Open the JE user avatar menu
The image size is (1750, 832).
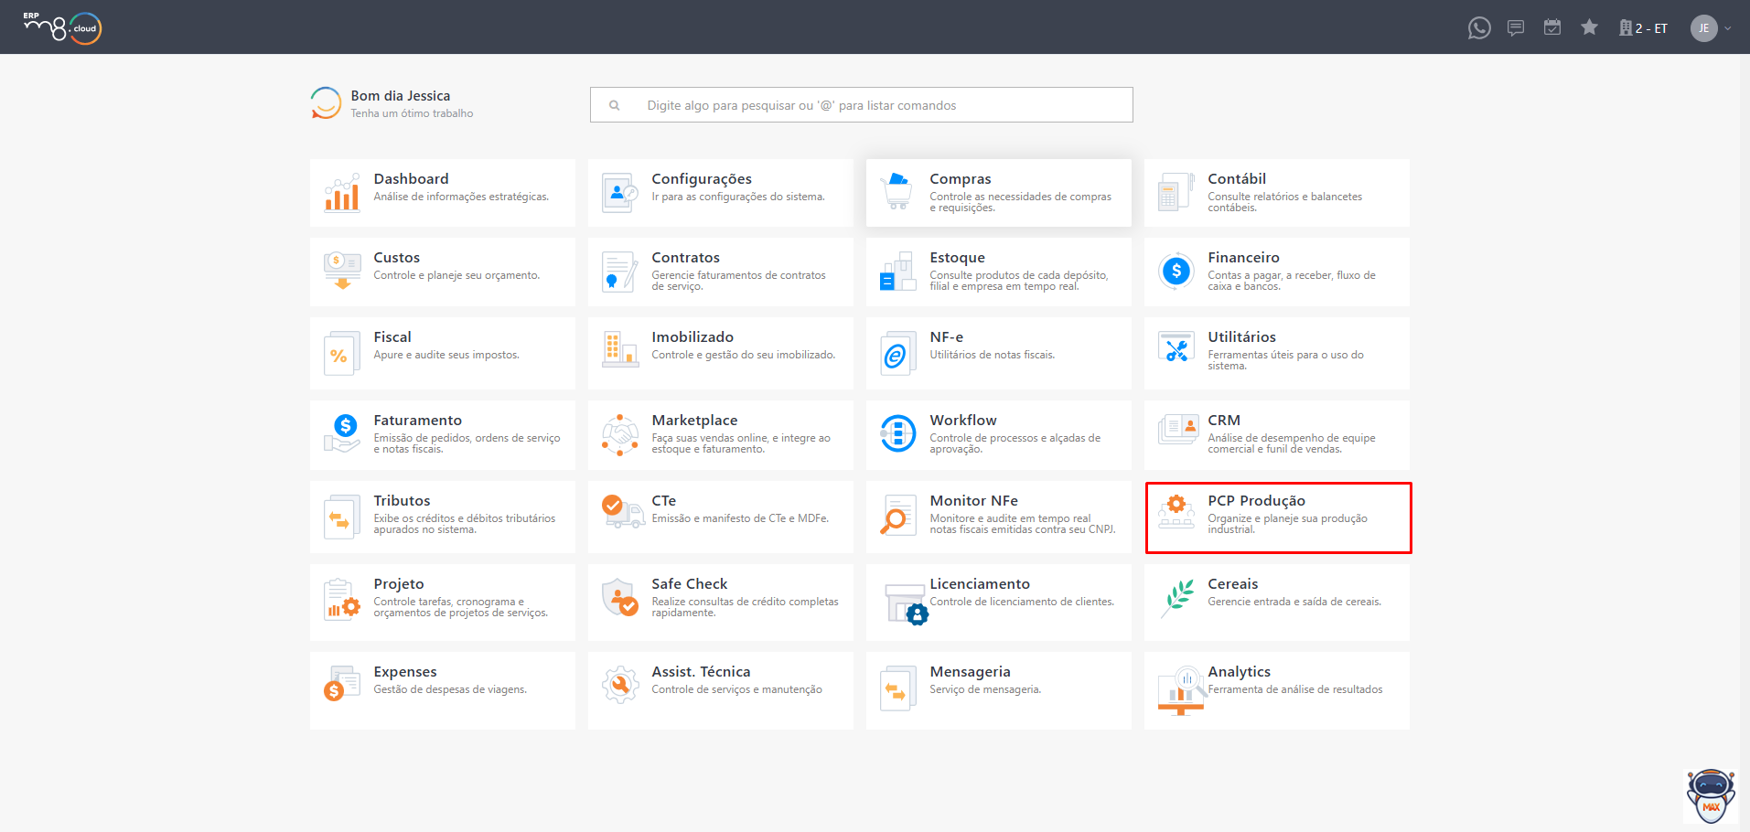pyautogui.click(x=1703, y=28)
